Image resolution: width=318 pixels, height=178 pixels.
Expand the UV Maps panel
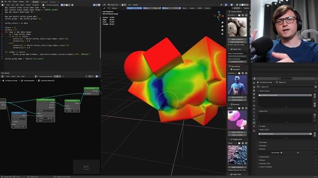tap(262, 126)
